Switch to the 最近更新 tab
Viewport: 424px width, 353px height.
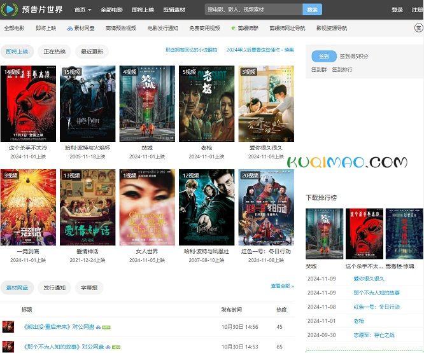tap(92, 52)
